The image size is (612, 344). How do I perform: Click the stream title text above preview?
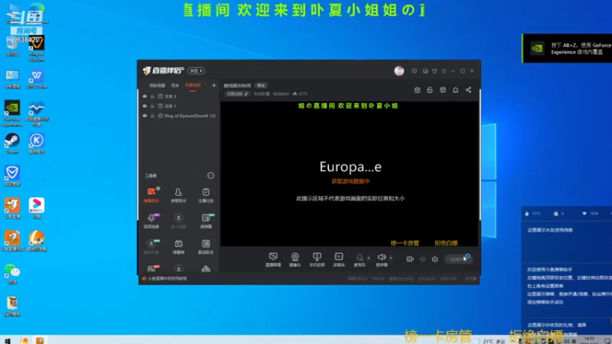point(237,86)
